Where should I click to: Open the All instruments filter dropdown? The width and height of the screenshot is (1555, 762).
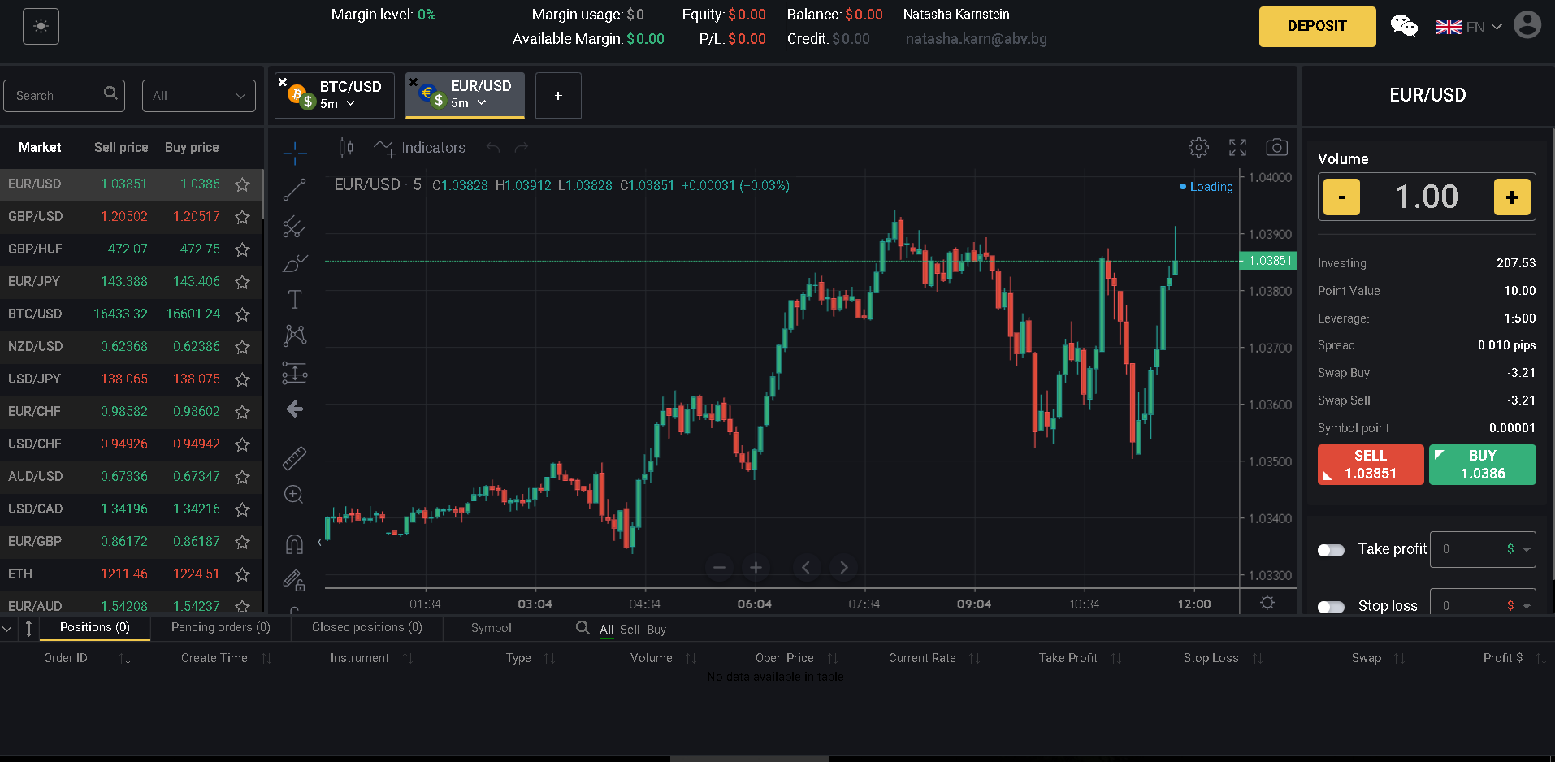(x=198, y=95)
